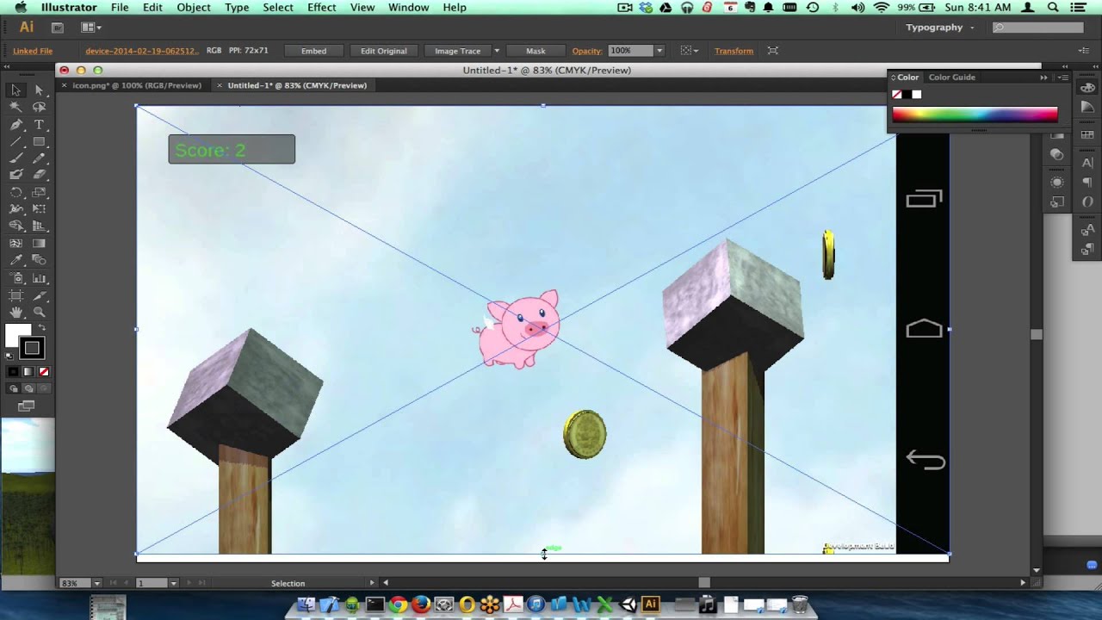Select the Gradient tool
The image size is (1102, 620).
click(x=39, y=243)
